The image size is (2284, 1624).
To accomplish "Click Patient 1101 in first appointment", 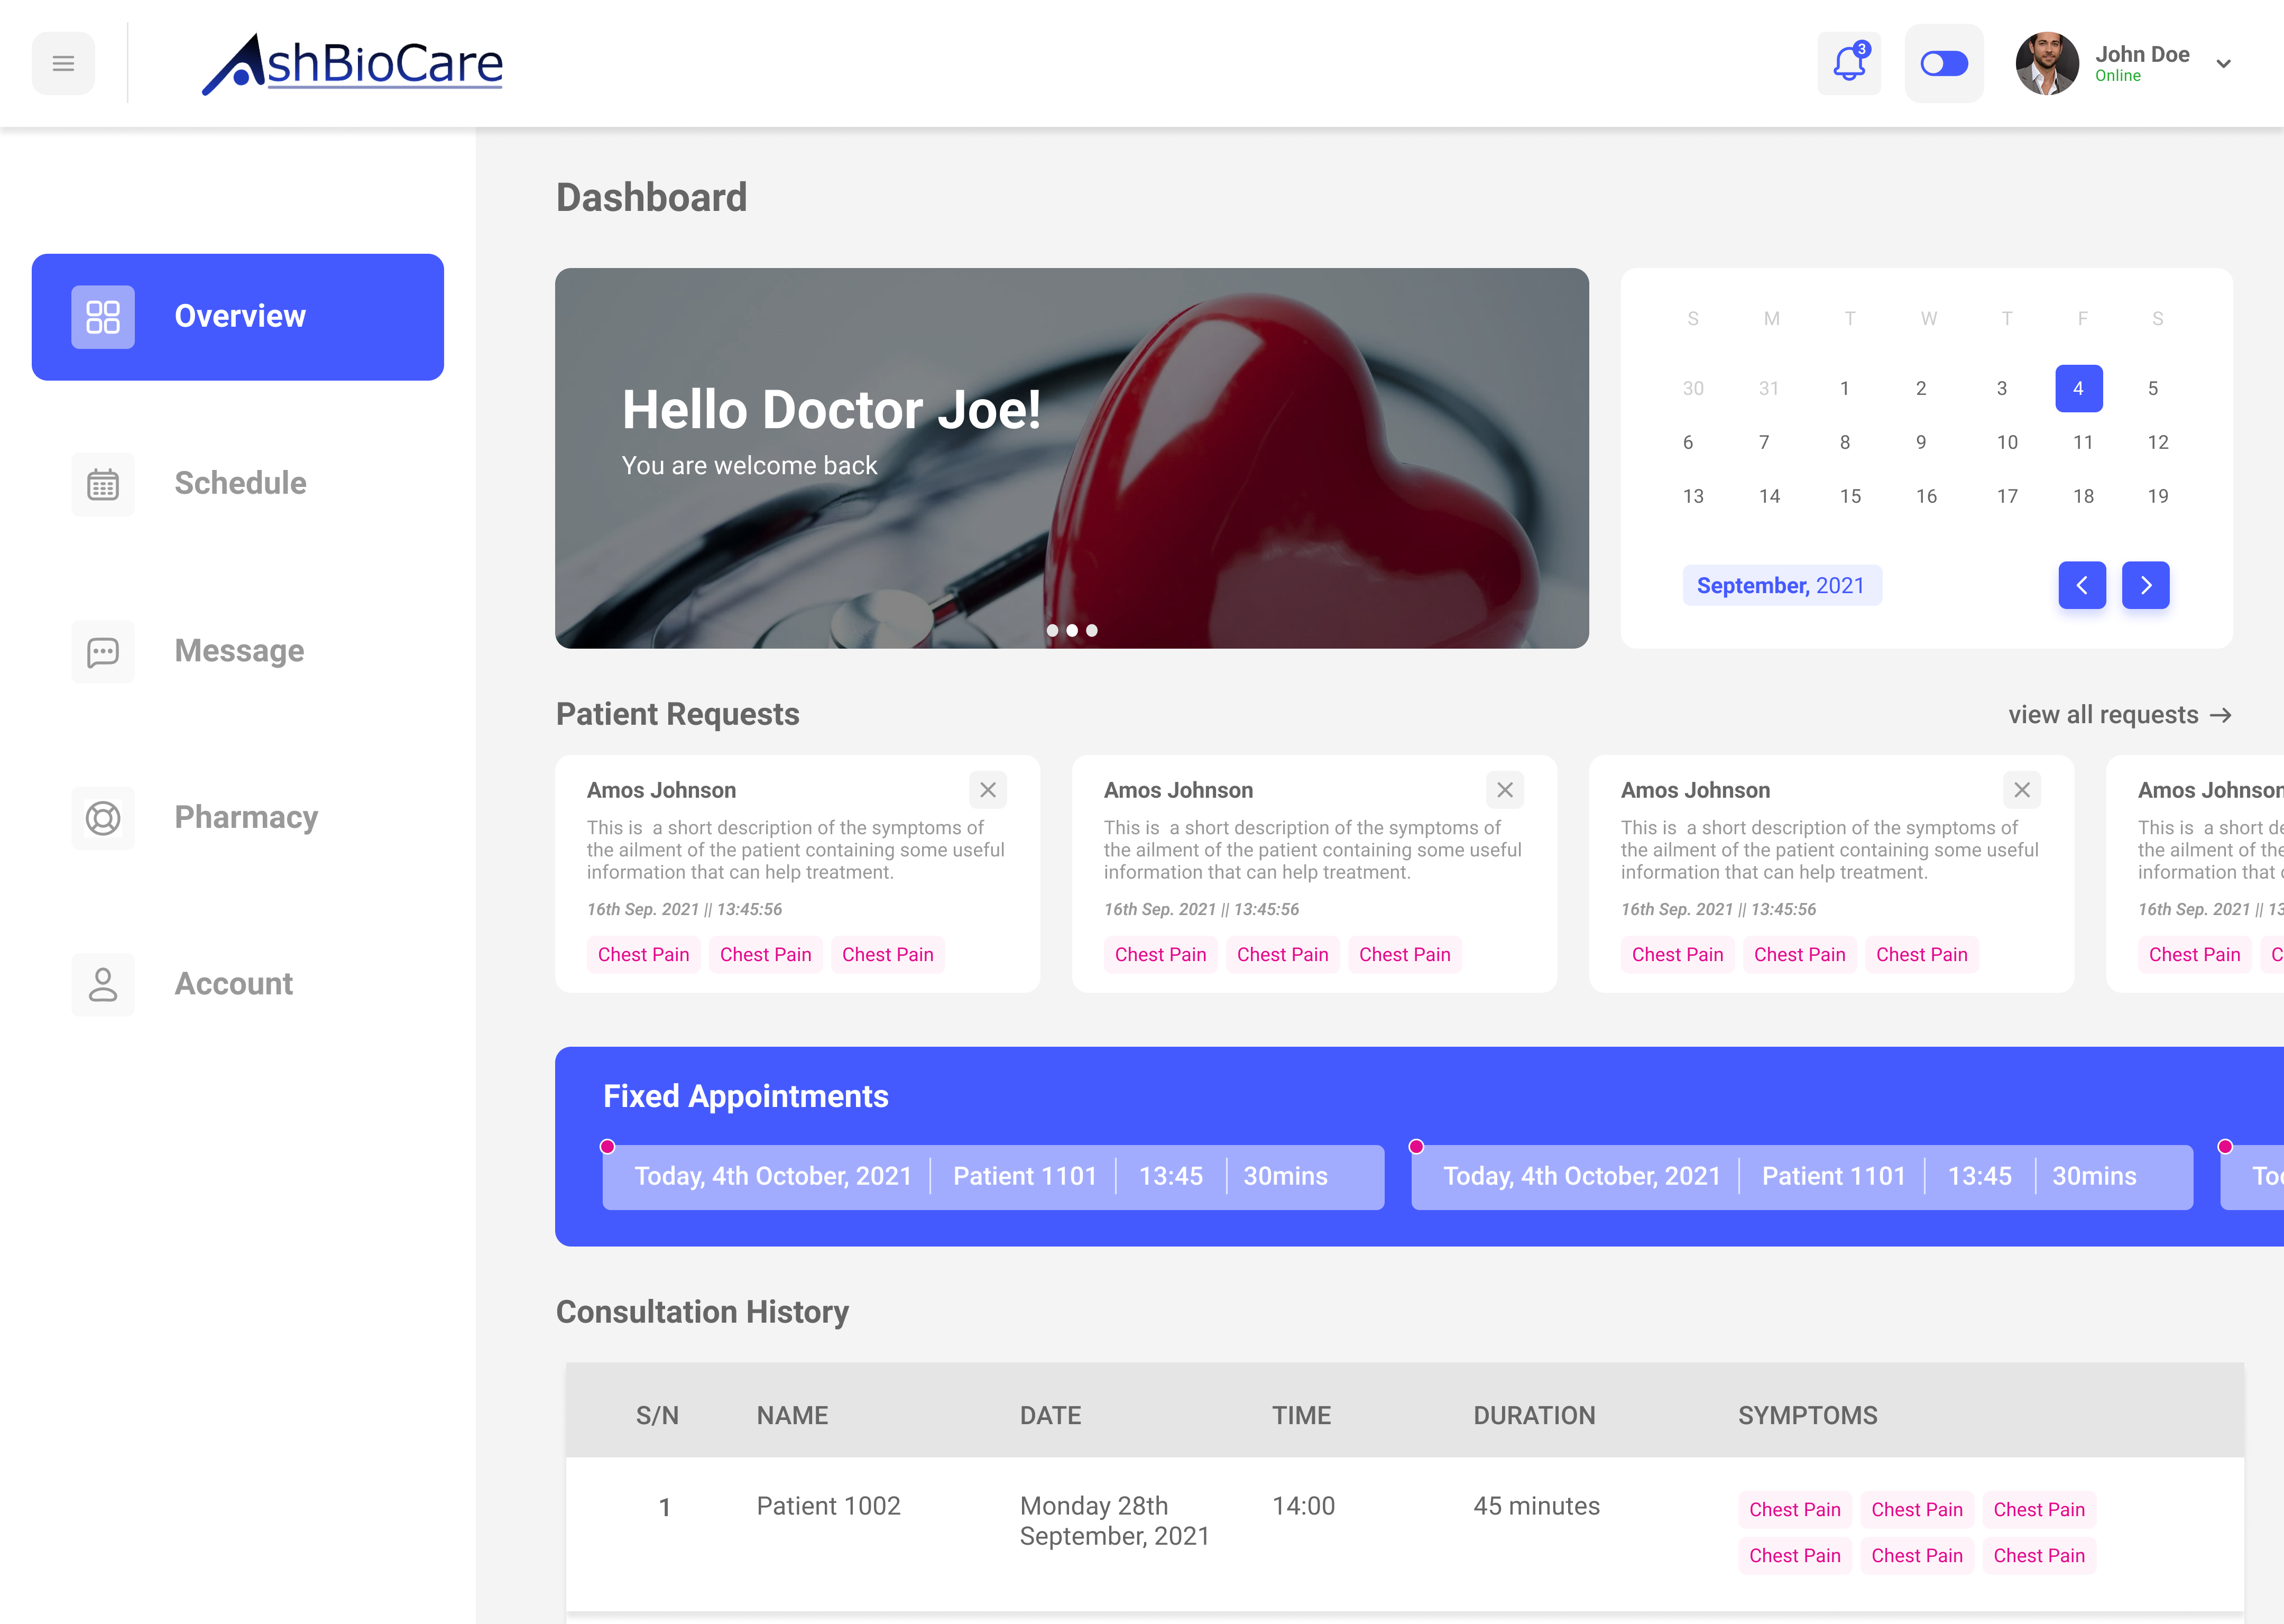I will (1025, 1176).
